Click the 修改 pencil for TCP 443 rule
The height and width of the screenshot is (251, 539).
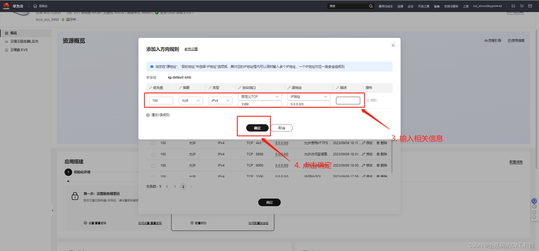[367, 143]
